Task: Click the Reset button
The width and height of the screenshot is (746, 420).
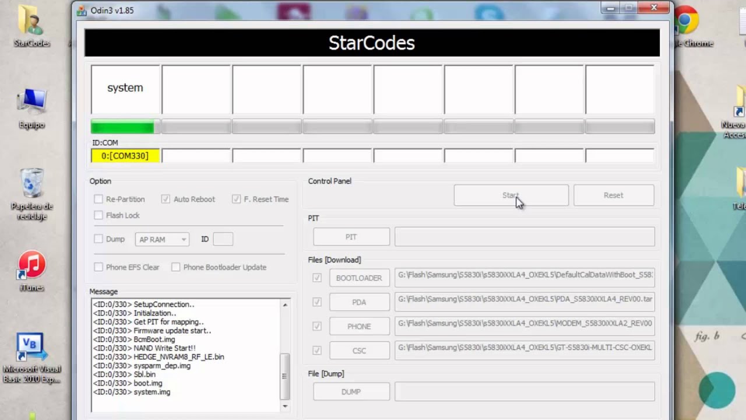Action: (614, 195)
